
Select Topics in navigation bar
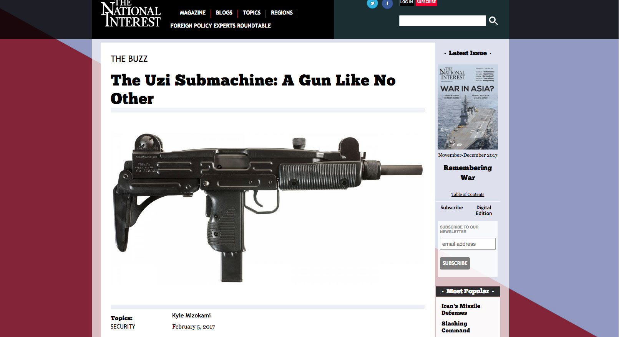coord(252,13)
